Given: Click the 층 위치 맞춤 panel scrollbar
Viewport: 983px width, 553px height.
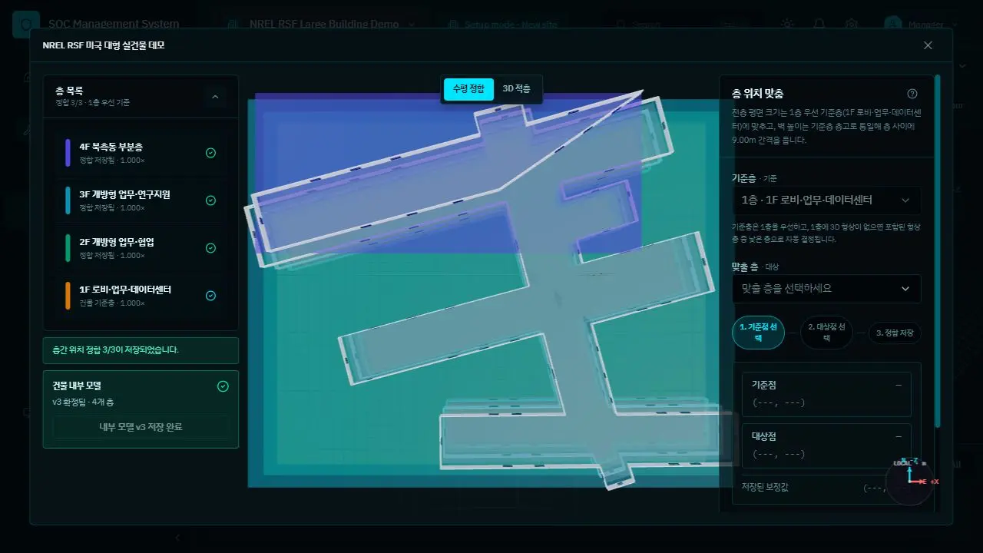Looking at the screenshot, I should [x=938, y=251].
